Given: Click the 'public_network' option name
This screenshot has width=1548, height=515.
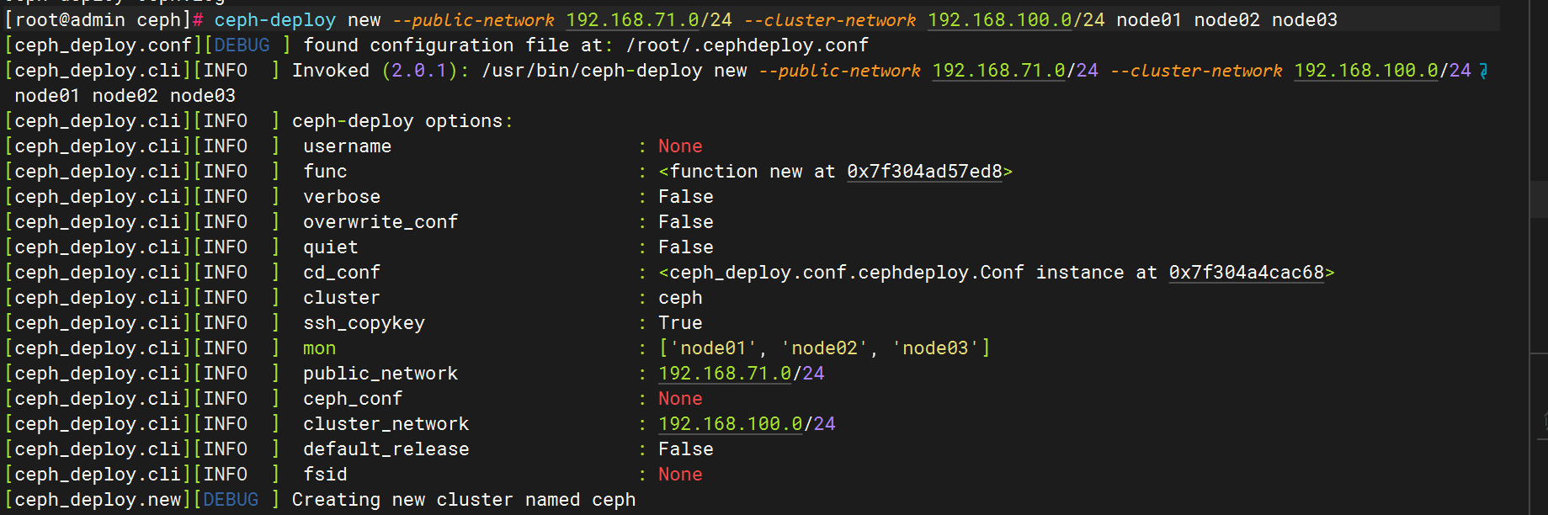Looking at the screenshot, I should click(x=380, y=374).
